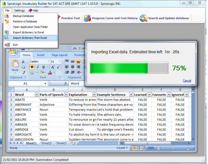
Task: Open the Learned column filter dropdown
Action: coord(149,94)
